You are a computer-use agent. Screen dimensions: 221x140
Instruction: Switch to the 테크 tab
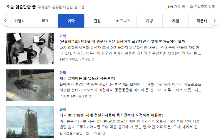click(45, 21)
